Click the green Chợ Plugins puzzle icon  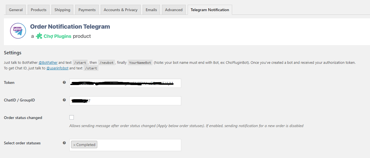tap(39, 36)
